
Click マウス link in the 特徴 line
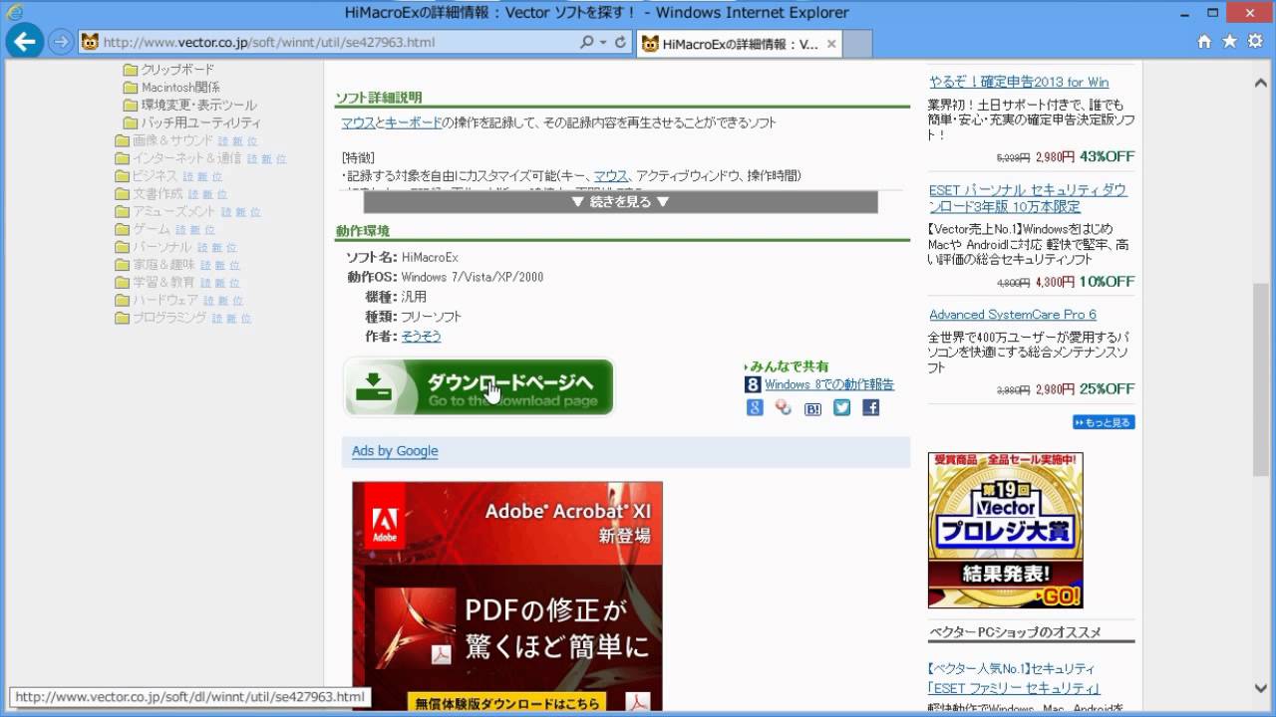(611, 175)
